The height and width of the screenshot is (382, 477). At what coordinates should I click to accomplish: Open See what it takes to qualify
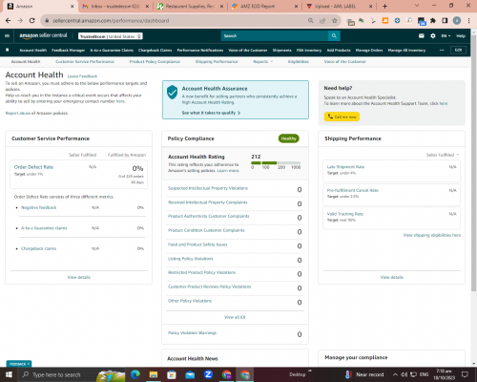(211, 113)
